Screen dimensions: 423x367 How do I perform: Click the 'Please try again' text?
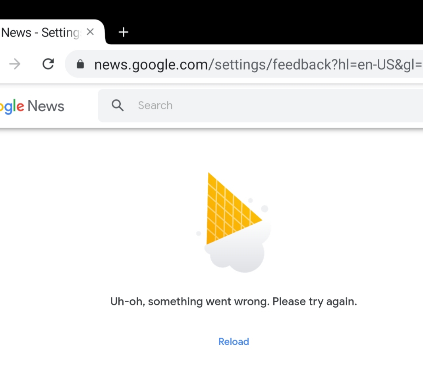(x=315, y=301)
